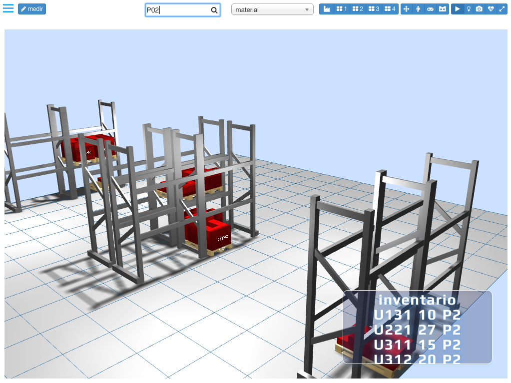
Task: Select the factory overview icon
Action: point(327,9)
